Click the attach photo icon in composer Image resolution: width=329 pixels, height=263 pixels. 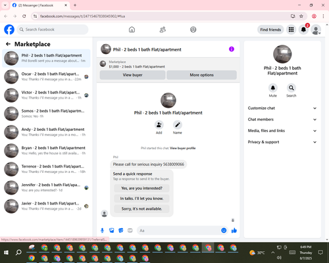pos(112,230)
